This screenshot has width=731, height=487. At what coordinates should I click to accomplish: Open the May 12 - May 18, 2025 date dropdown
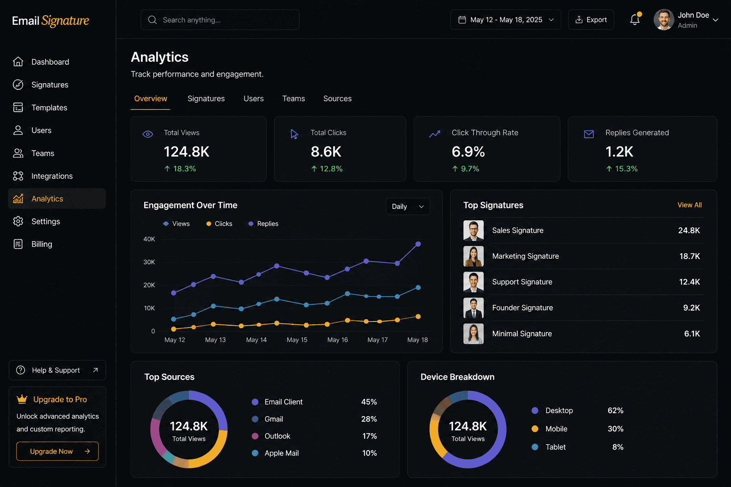tap(505, 19)
